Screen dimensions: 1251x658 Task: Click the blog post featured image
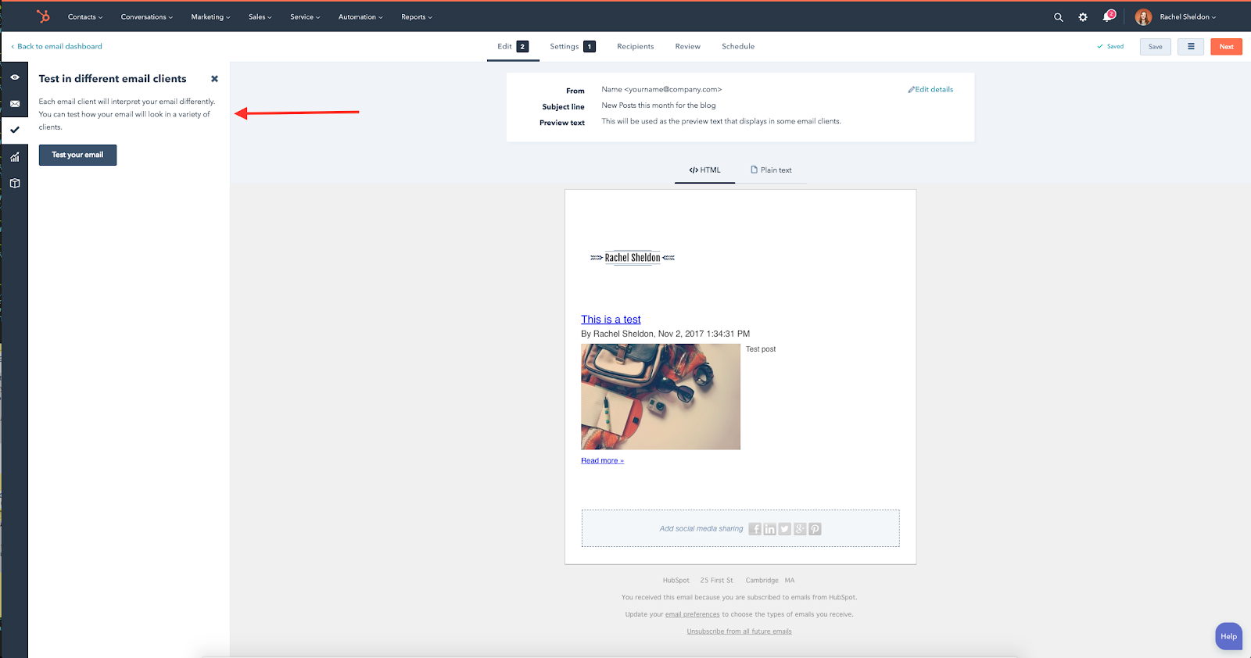point(661,397)
